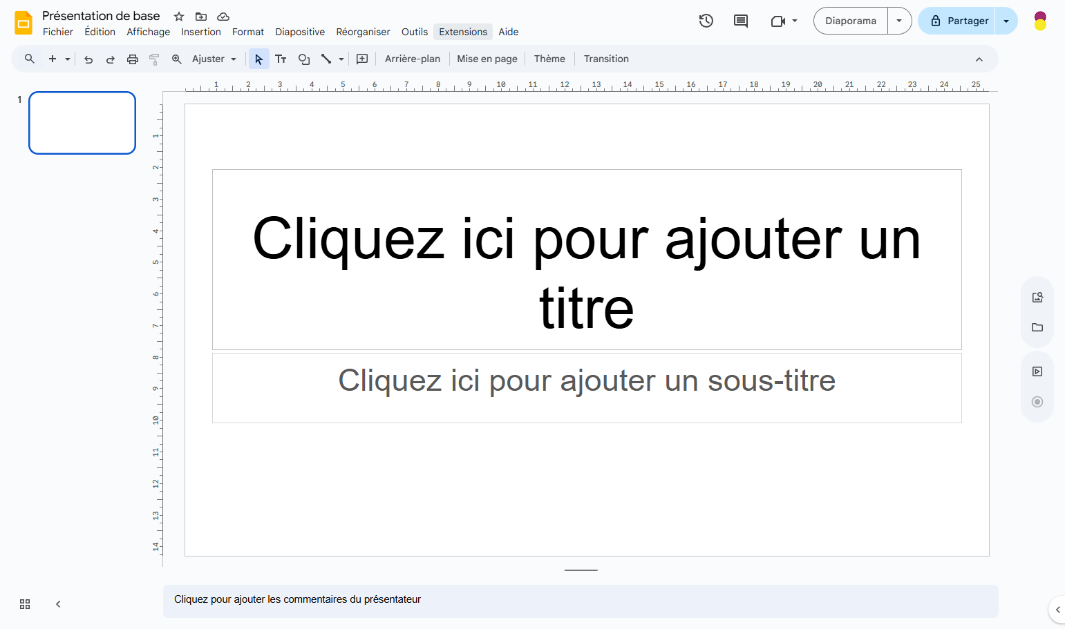Image resolution: width=1065 pixels, height=629 pixels.
Task: Open the new slide layout dropdown arrow
Action: click(68, 59)
